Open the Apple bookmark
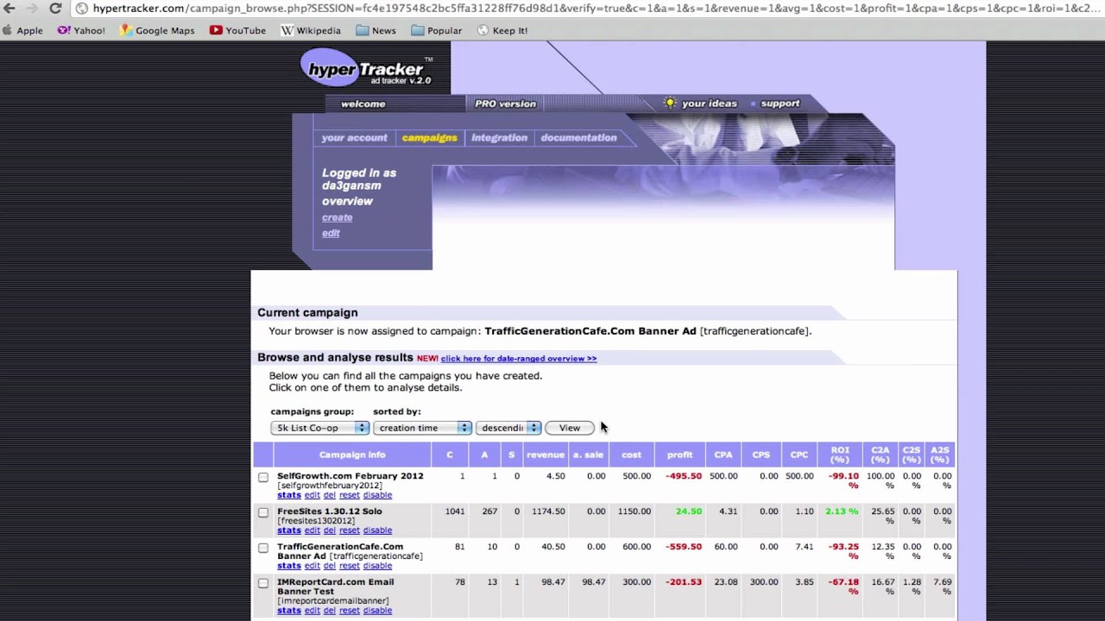This screenshot has width=1105, height=621. 23,30
